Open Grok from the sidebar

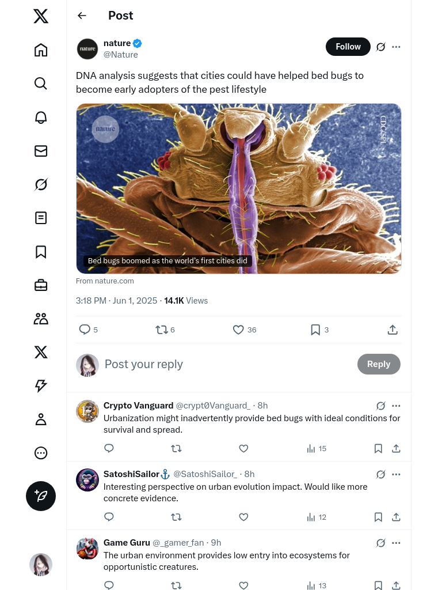(x=41, y=184)
